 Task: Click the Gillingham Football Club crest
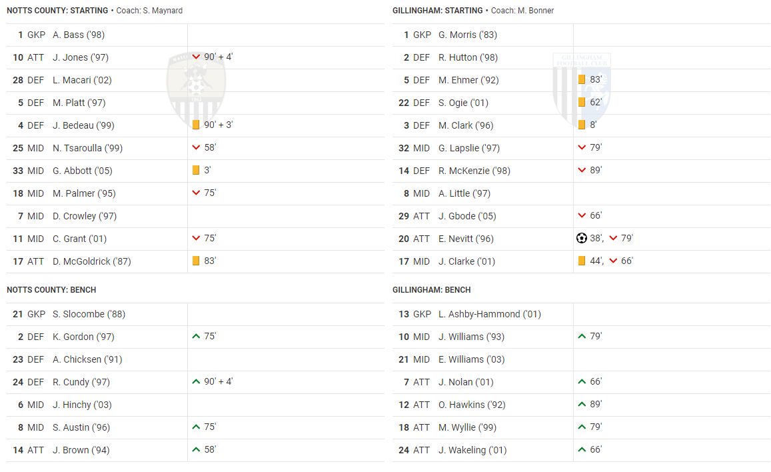581,88
